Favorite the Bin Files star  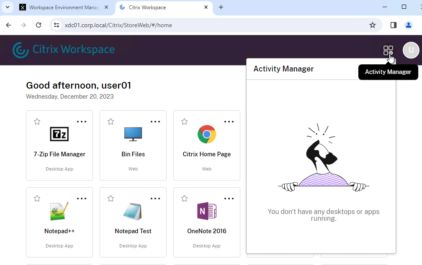click(x=111, y=122)
